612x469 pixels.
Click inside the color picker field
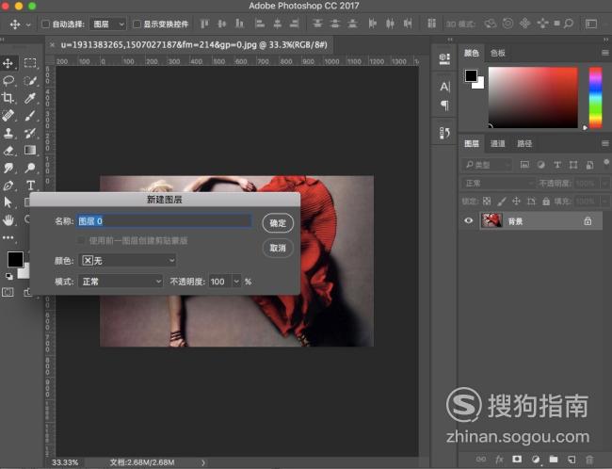(x=533, y=97)
